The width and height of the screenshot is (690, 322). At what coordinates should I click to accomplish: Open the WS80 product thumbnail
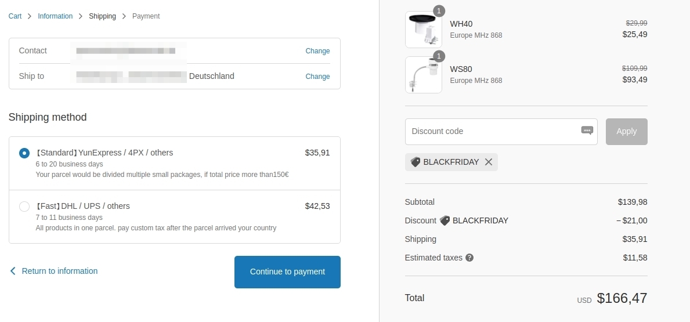pos(423,75)
